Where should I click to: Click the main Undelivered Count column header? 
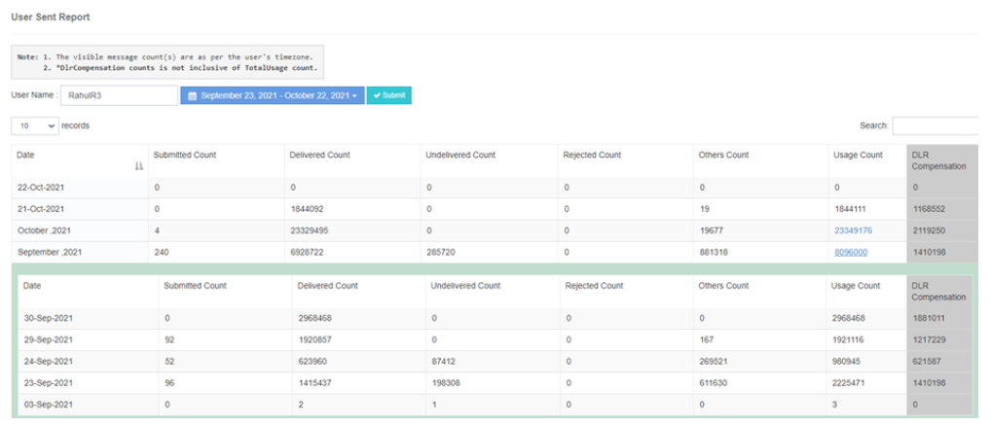click(x=460, y=156)
